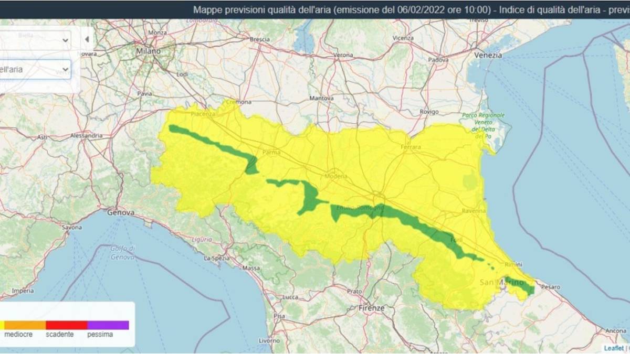
Task: Click the San Marino label on the map
Action: (x=502, y=283)
